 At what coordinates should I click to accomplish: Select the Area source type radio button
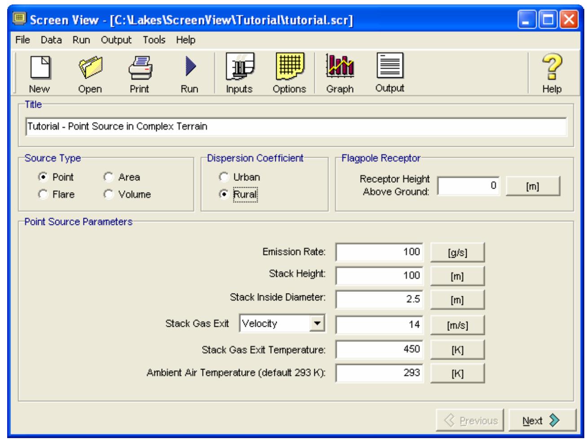108,177
